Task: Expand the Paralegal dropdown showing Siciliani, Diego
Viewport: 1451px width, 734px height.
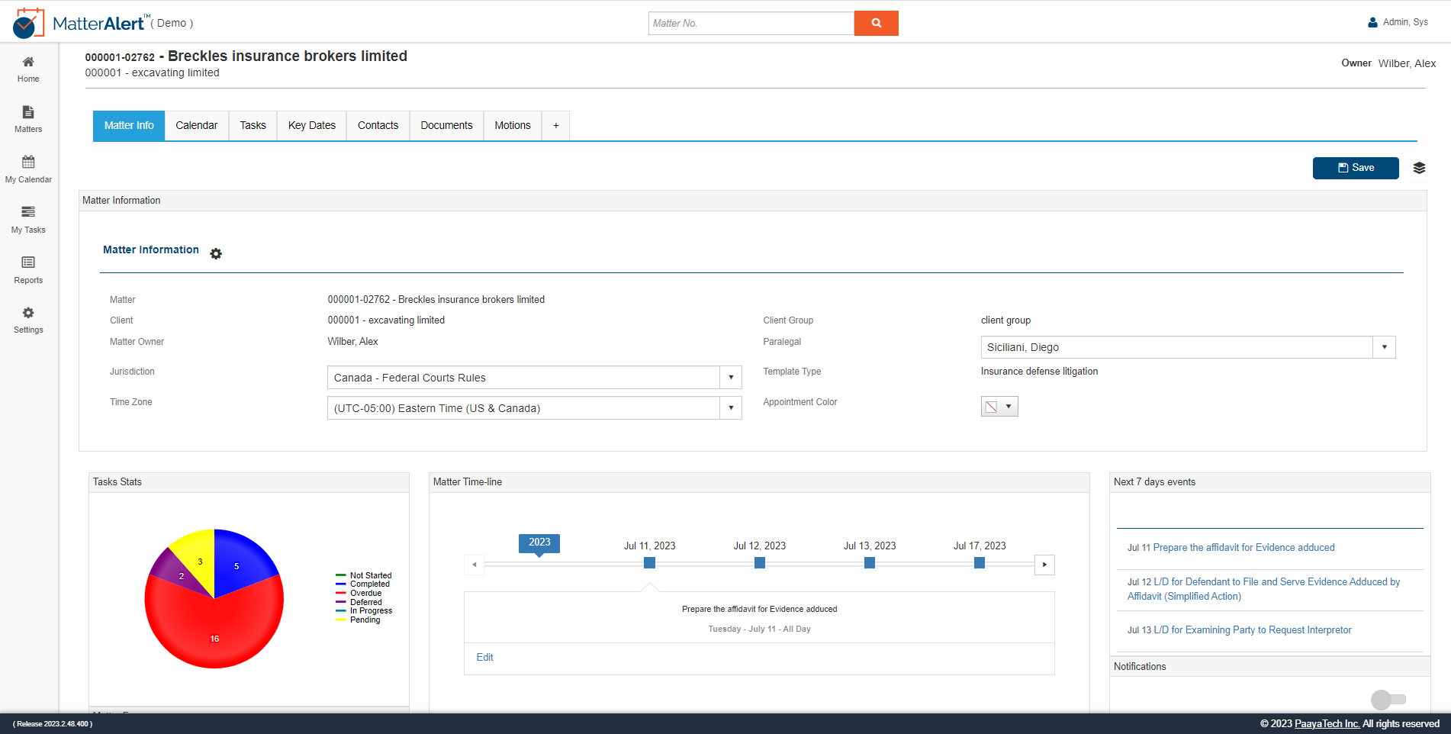Action: pos(1384,347)
